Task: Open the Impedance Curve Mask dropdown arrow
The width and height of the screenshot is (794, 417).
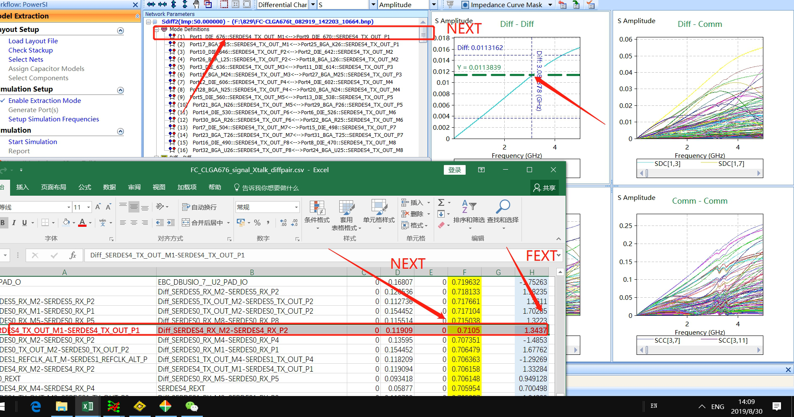Action: coord(551,5)
